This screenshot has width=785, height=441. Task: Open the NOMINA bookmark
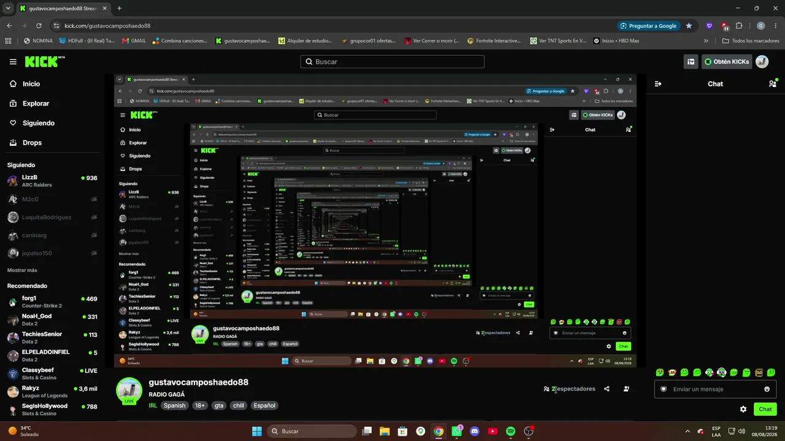coord(38,41)
